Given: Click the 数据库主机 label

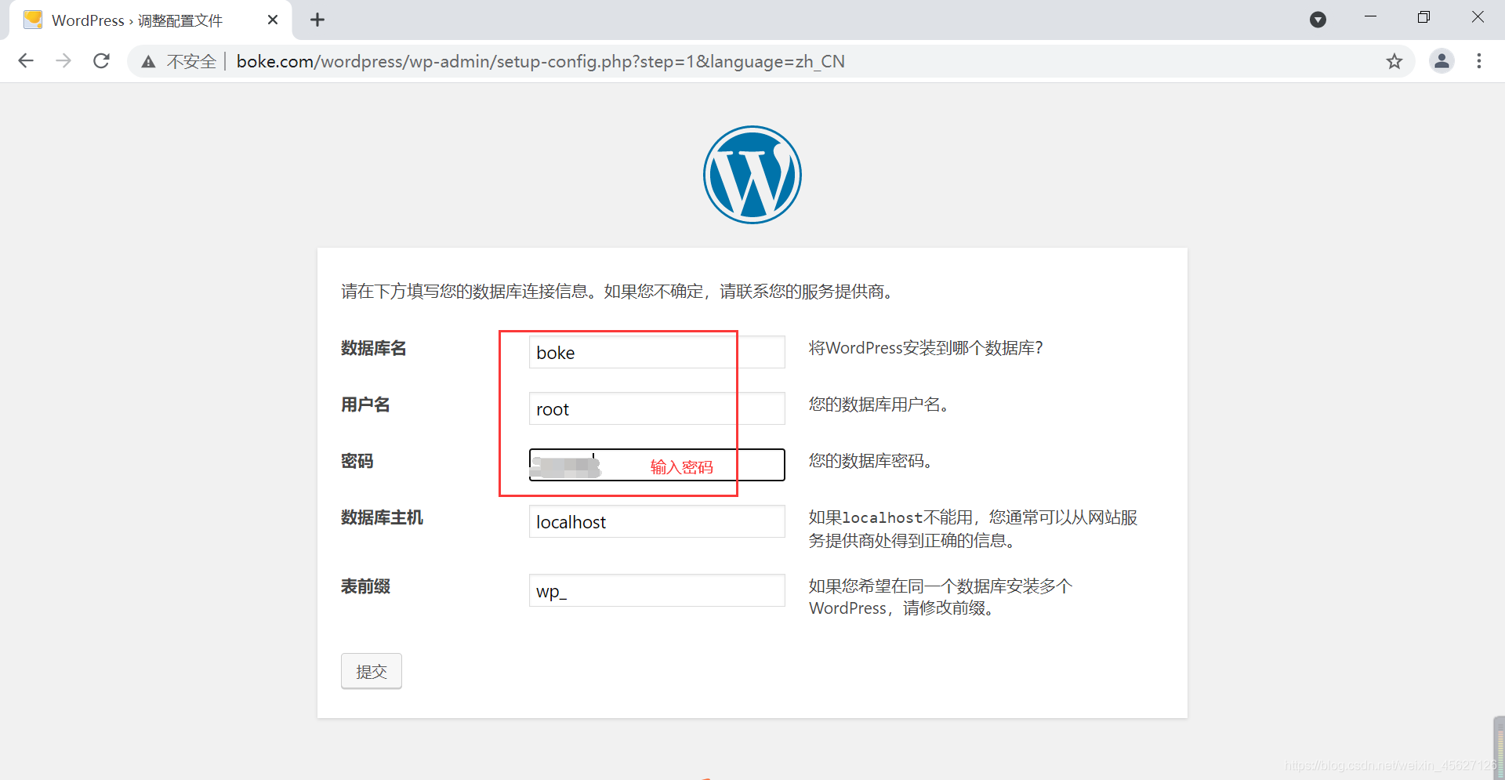Looking at the screenshot, I should pyautogui.click(x=382, y=517).
